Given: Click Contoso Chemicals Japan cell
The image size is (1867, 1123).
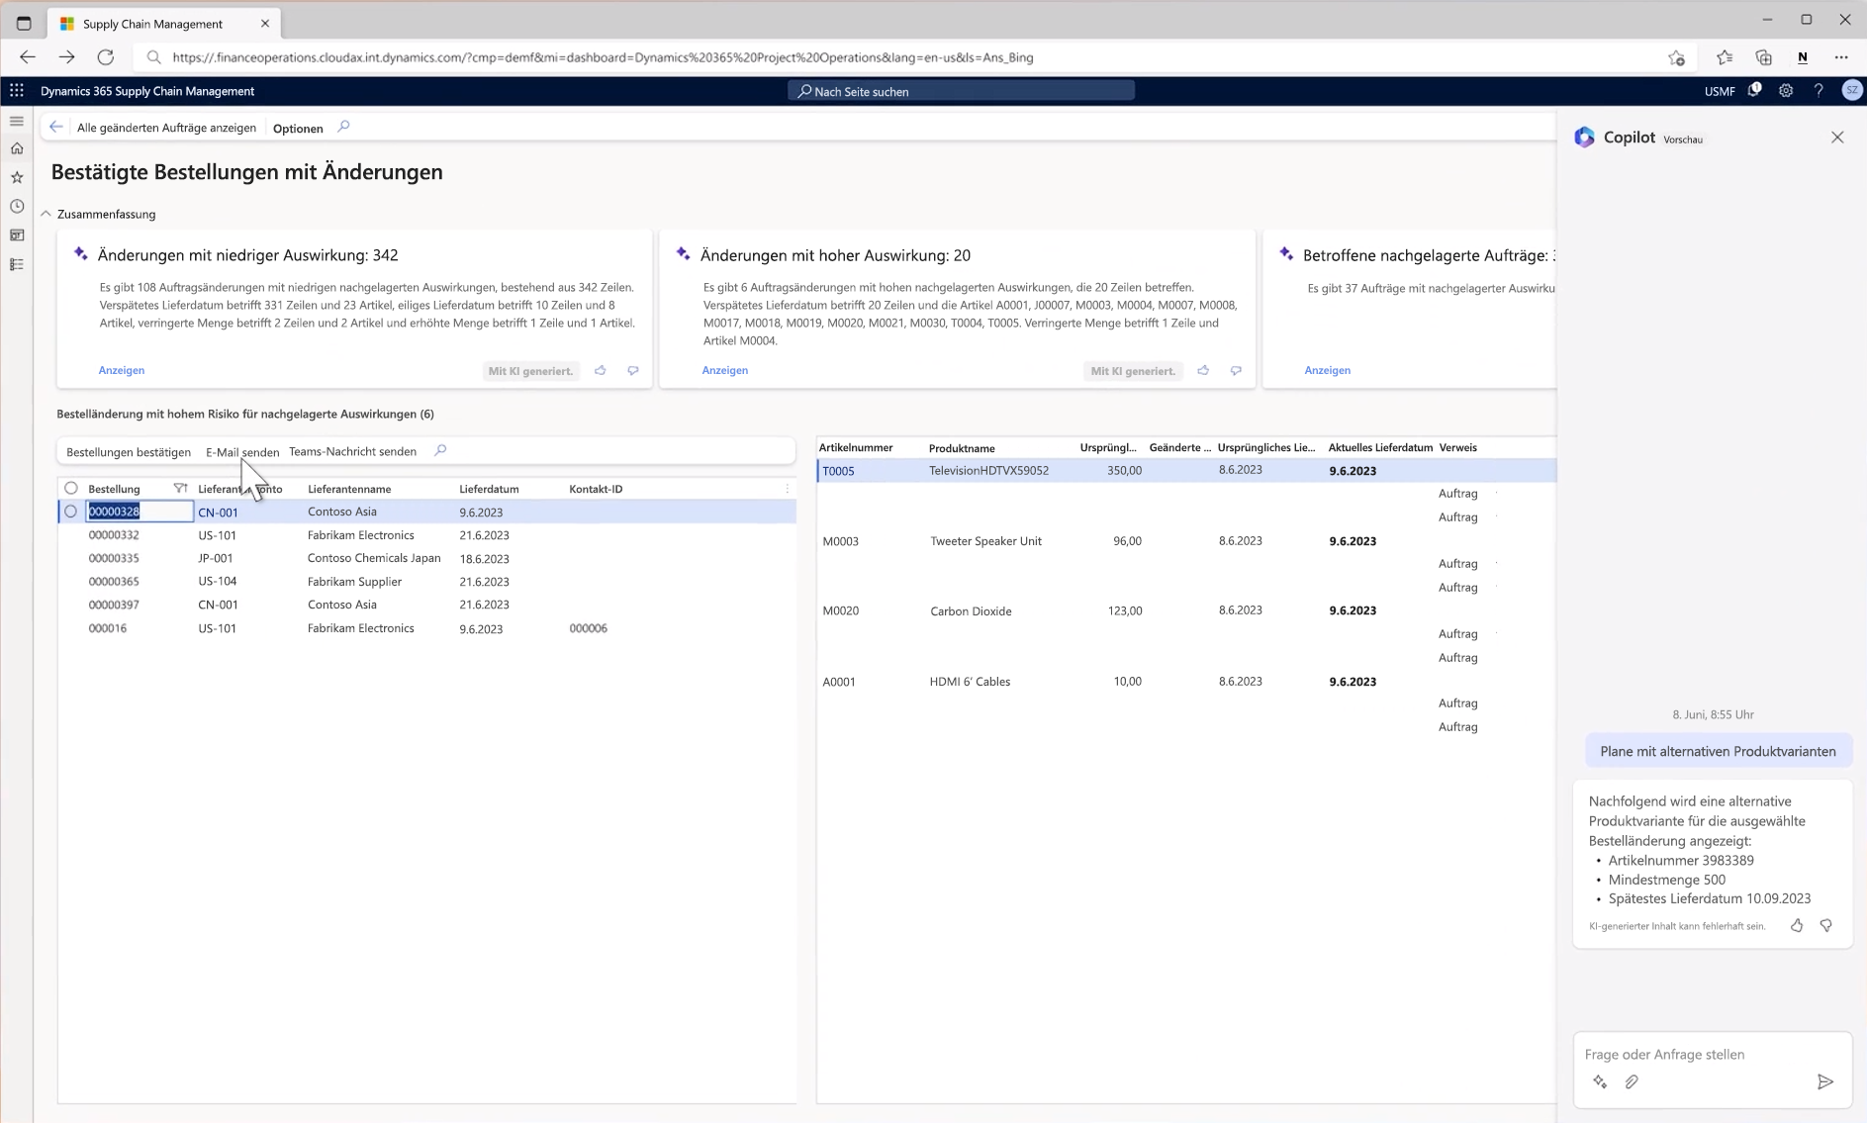Looking at the screenshot, I should pyautogui.click(x=374, y=558).
